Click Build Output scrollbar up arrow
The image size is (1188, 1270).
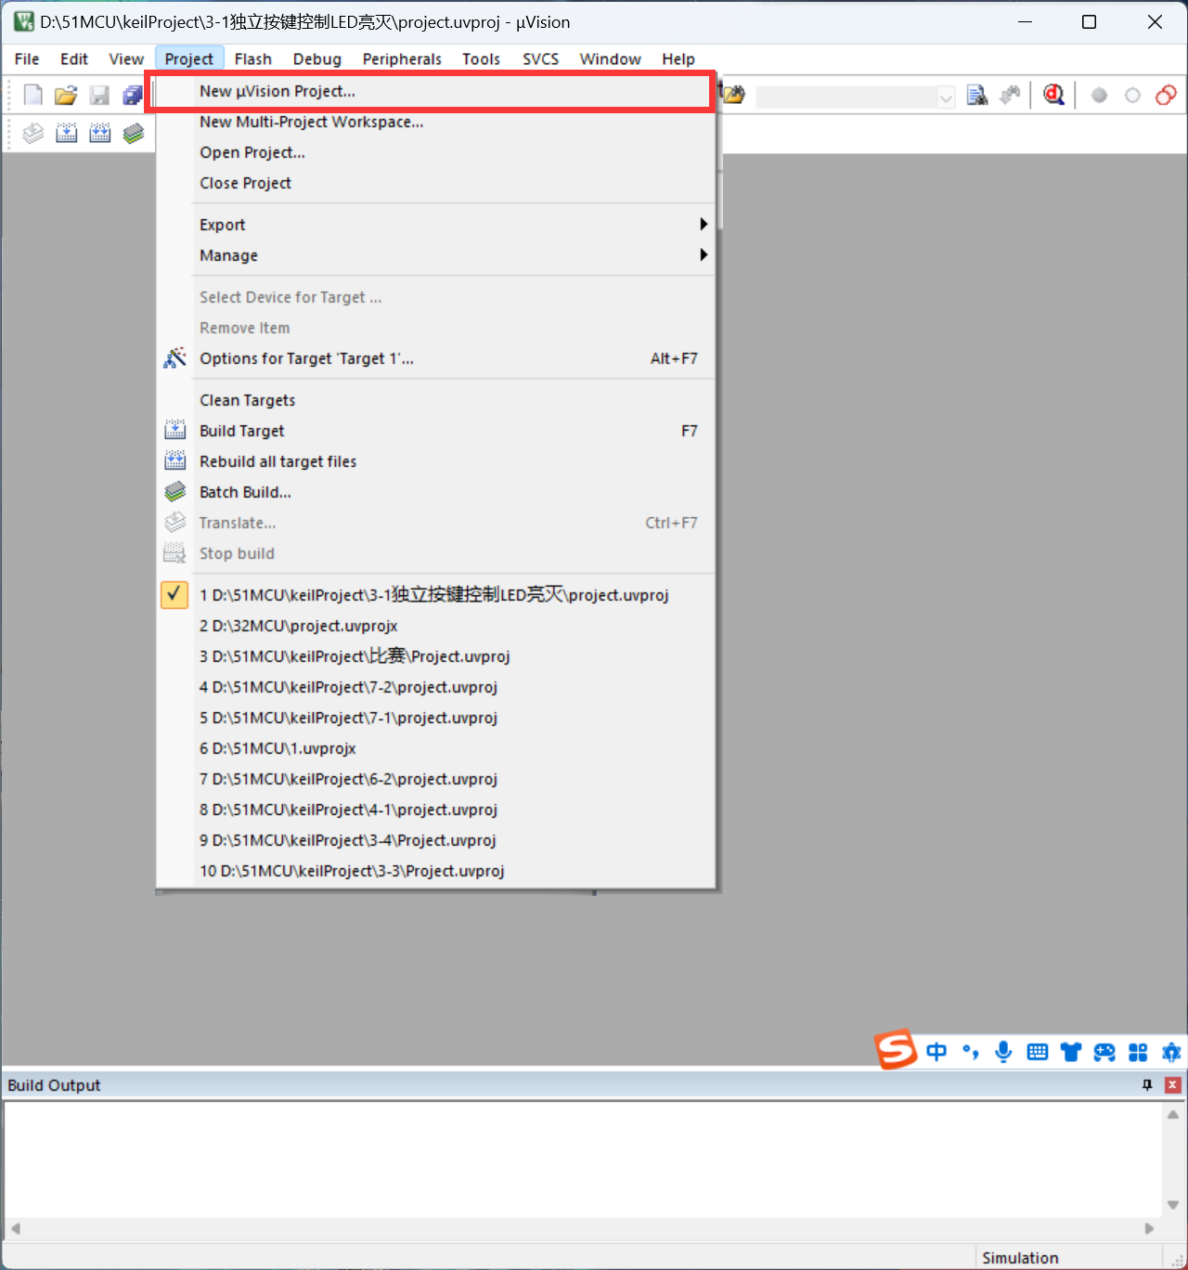[x=1173, y=1114]
